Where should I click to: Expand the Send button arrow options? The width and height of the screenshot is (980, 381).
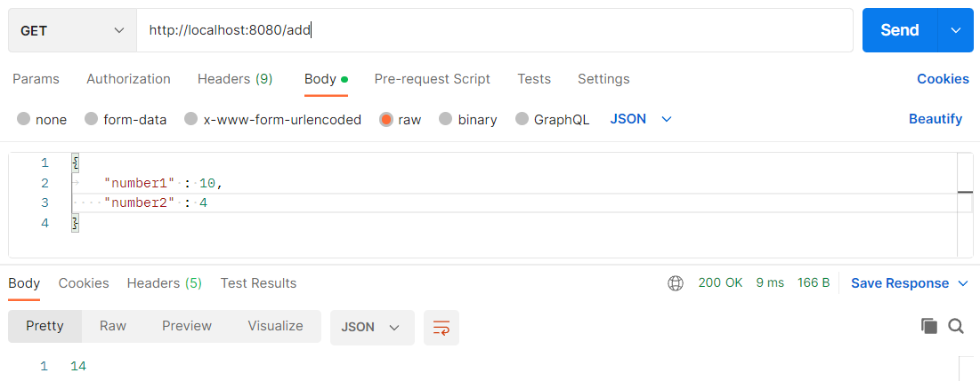tap(956, 30)
